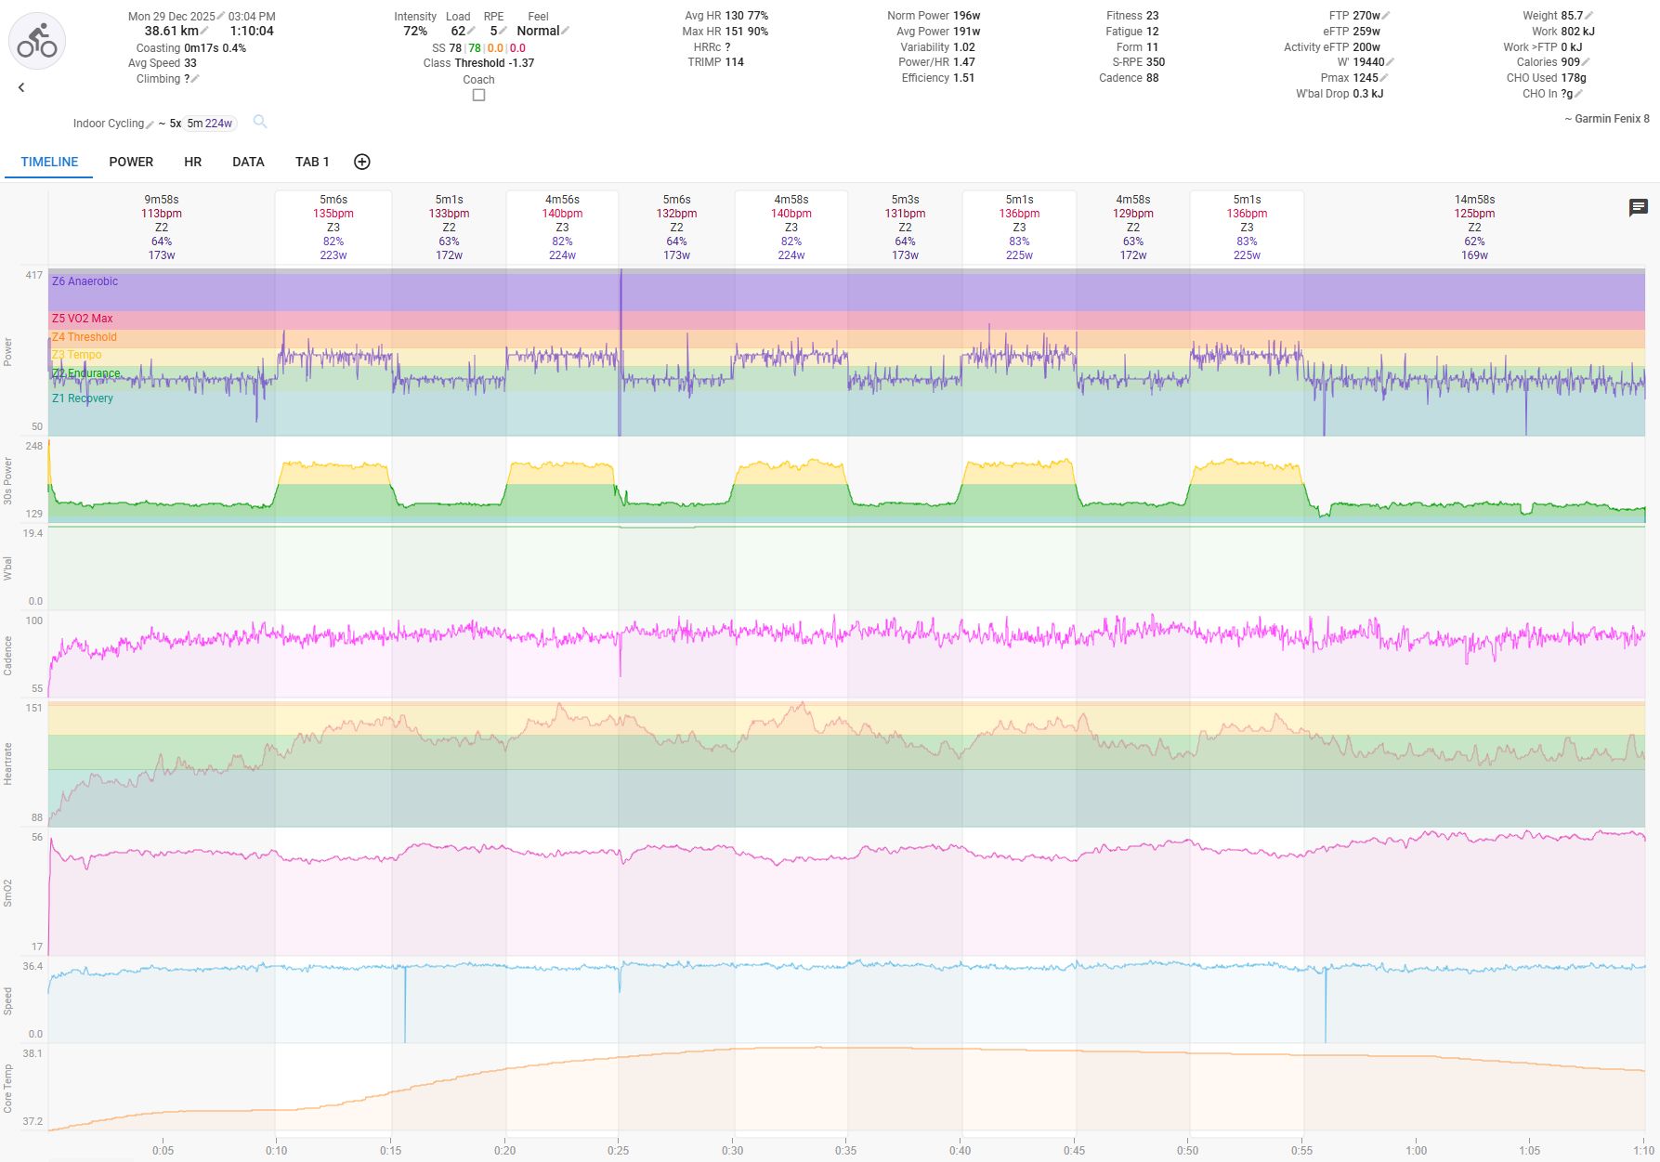Select the 14m58s cooldown interval header
This screenshot has width=1660, height=1162.
click(x=1474, y=227)
